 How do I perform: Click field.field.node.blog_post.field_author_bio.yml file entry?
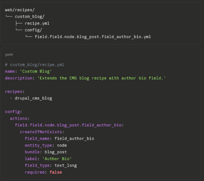(93, 37)
